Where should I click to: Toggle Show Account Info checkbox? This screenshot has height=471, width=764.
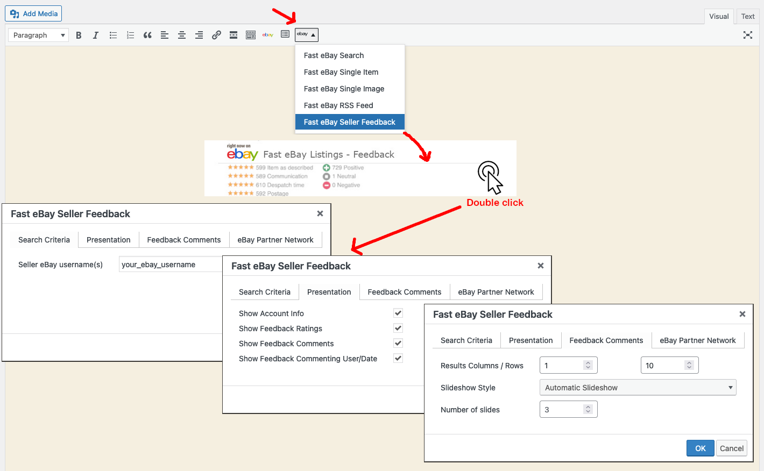(x=398, y=313)
